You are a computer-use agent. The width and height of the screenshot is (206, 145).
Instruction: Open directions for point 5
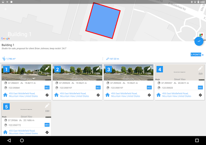[x=47, y=133]
